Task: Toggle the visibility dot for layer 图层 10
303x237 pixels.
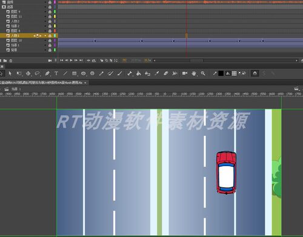Action: pyautogui.click(x=45, y=41)
